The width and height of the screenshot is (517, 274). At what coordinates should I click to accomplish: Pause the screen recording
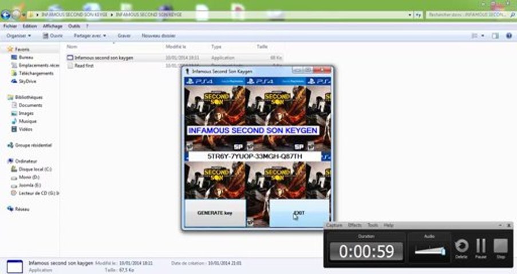481,249
